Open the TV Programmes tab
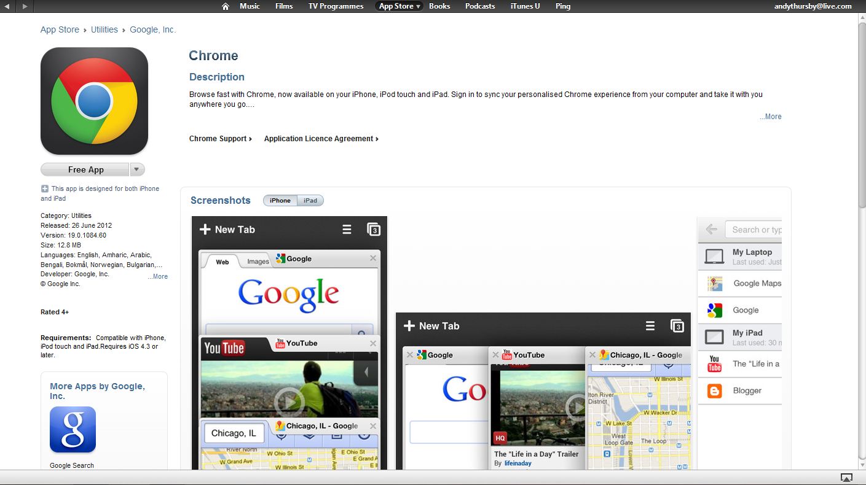 click(336, 6)
